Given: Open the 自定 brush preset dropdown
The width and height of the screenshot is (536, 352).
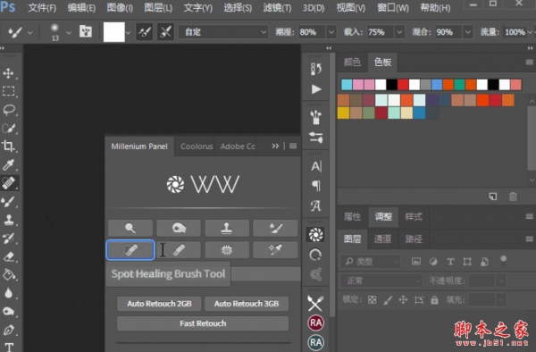Looking at the screenshot, I should coord(223,32).
